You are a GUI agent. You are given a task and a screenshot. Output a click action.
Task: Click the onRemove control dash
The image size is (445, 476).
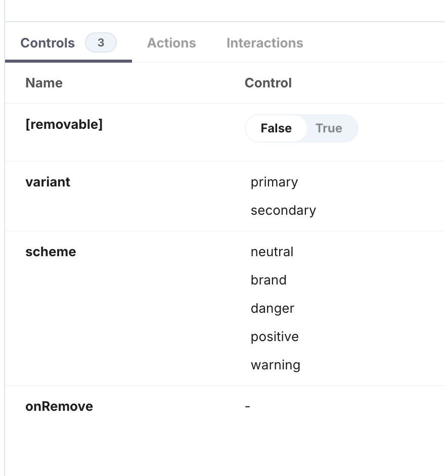tap(246, 406)
